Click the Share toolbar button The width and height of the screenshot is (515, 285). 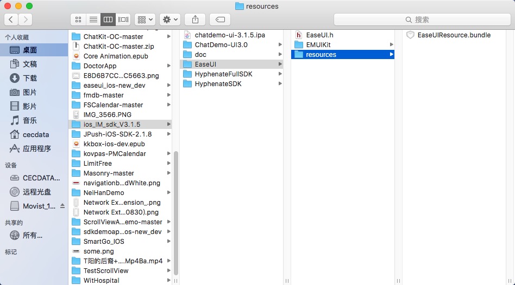pyautogui.click(x=195, y=20)
